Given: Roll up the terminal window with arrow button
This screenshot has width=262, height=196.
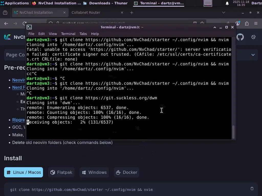Looking at the screenshot, I should point(215,27).
